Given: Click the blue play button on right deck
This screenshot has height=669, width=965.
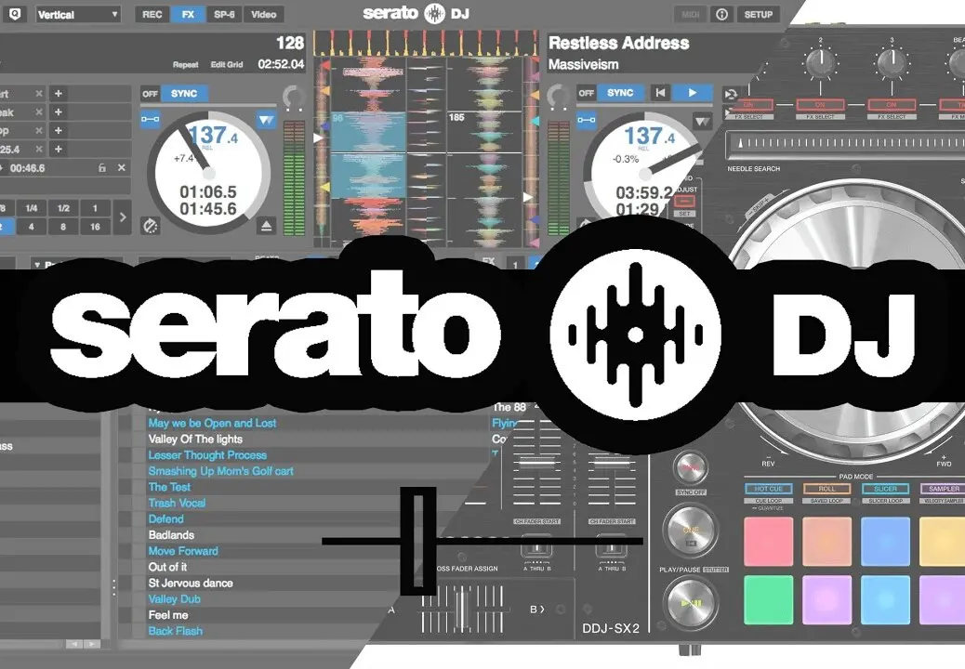Looking at the screenshot, I should (693, 93).
